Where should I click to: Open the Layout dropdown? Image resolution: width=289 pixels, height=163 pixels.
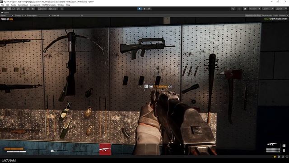[281, 9]
